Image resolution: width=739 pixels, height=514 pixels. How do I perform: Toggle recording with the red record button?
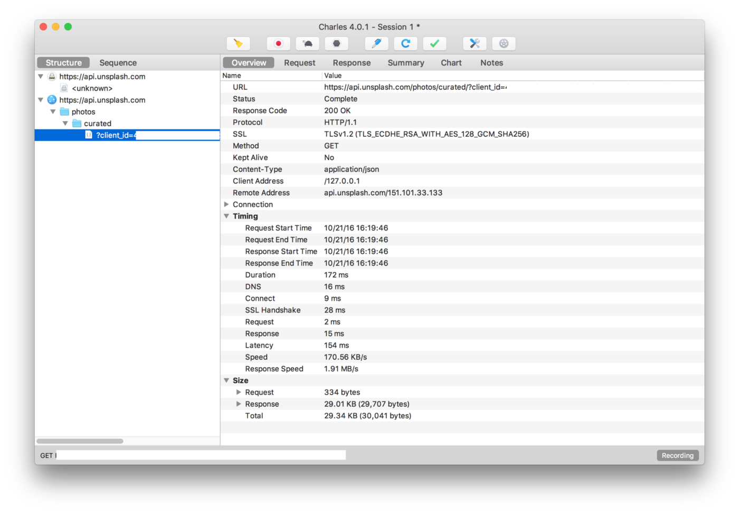(278, 43)
